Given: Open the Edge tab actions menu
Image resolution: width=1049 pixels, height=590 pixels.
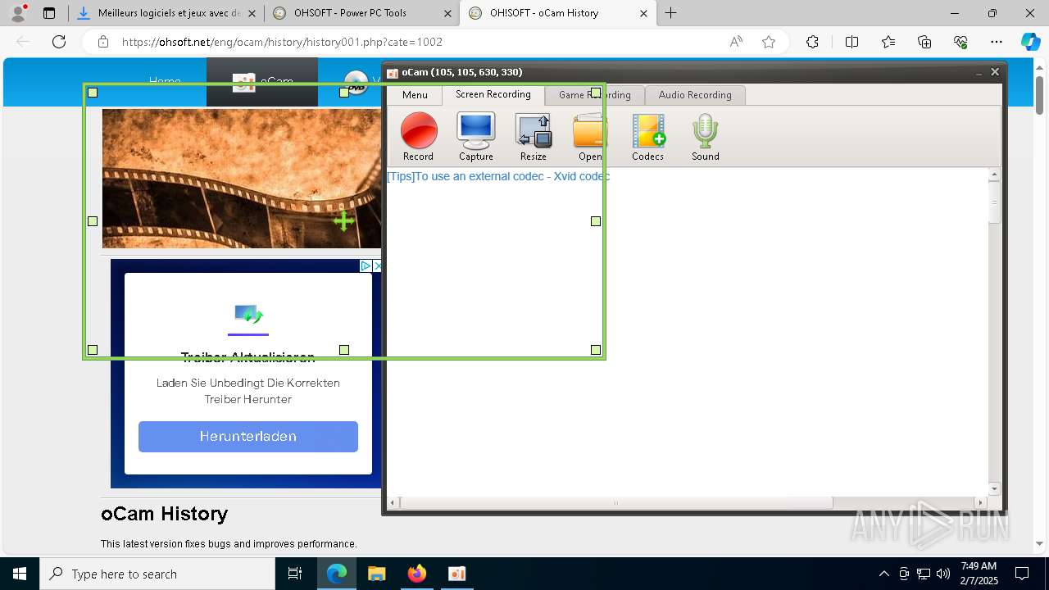Looking at the screenshot, I should (49, 13).
